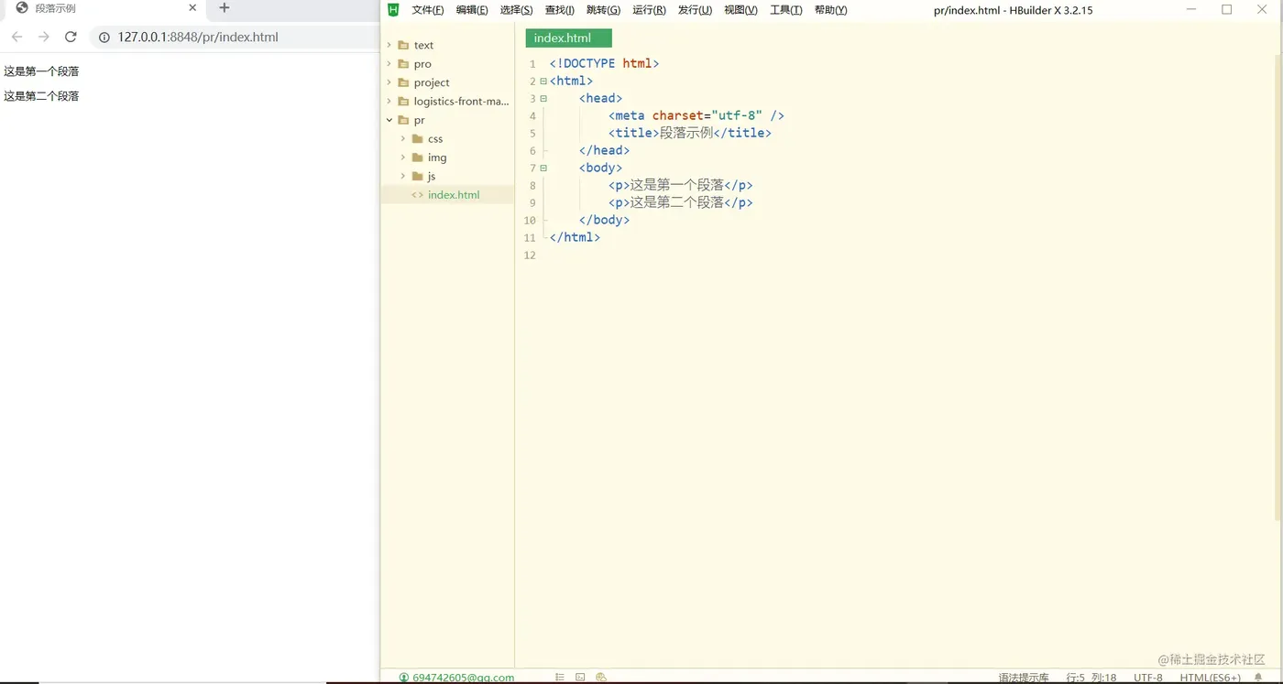
Task: Click line number 12 in editor
Action: tap(529, 255)
